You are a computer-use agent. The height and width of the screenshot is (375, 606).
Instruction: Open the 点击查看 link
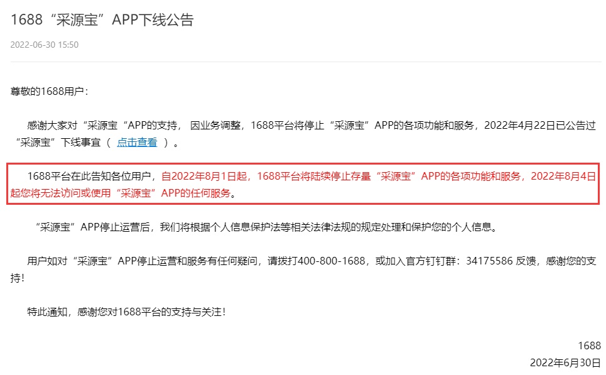click(x=137, y=142)
